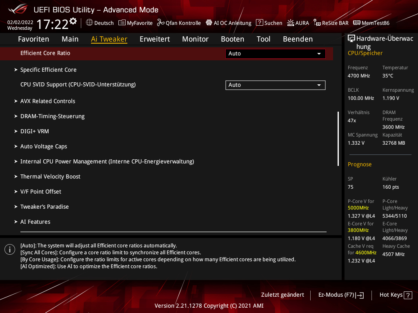Open the Efficient Core Ratio dropdown
Viewport: 418px width, 313px height.
pyautogui.click(x=275, y=53)
